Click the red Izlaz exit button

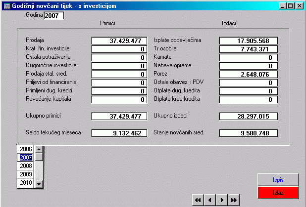(278, 192)
